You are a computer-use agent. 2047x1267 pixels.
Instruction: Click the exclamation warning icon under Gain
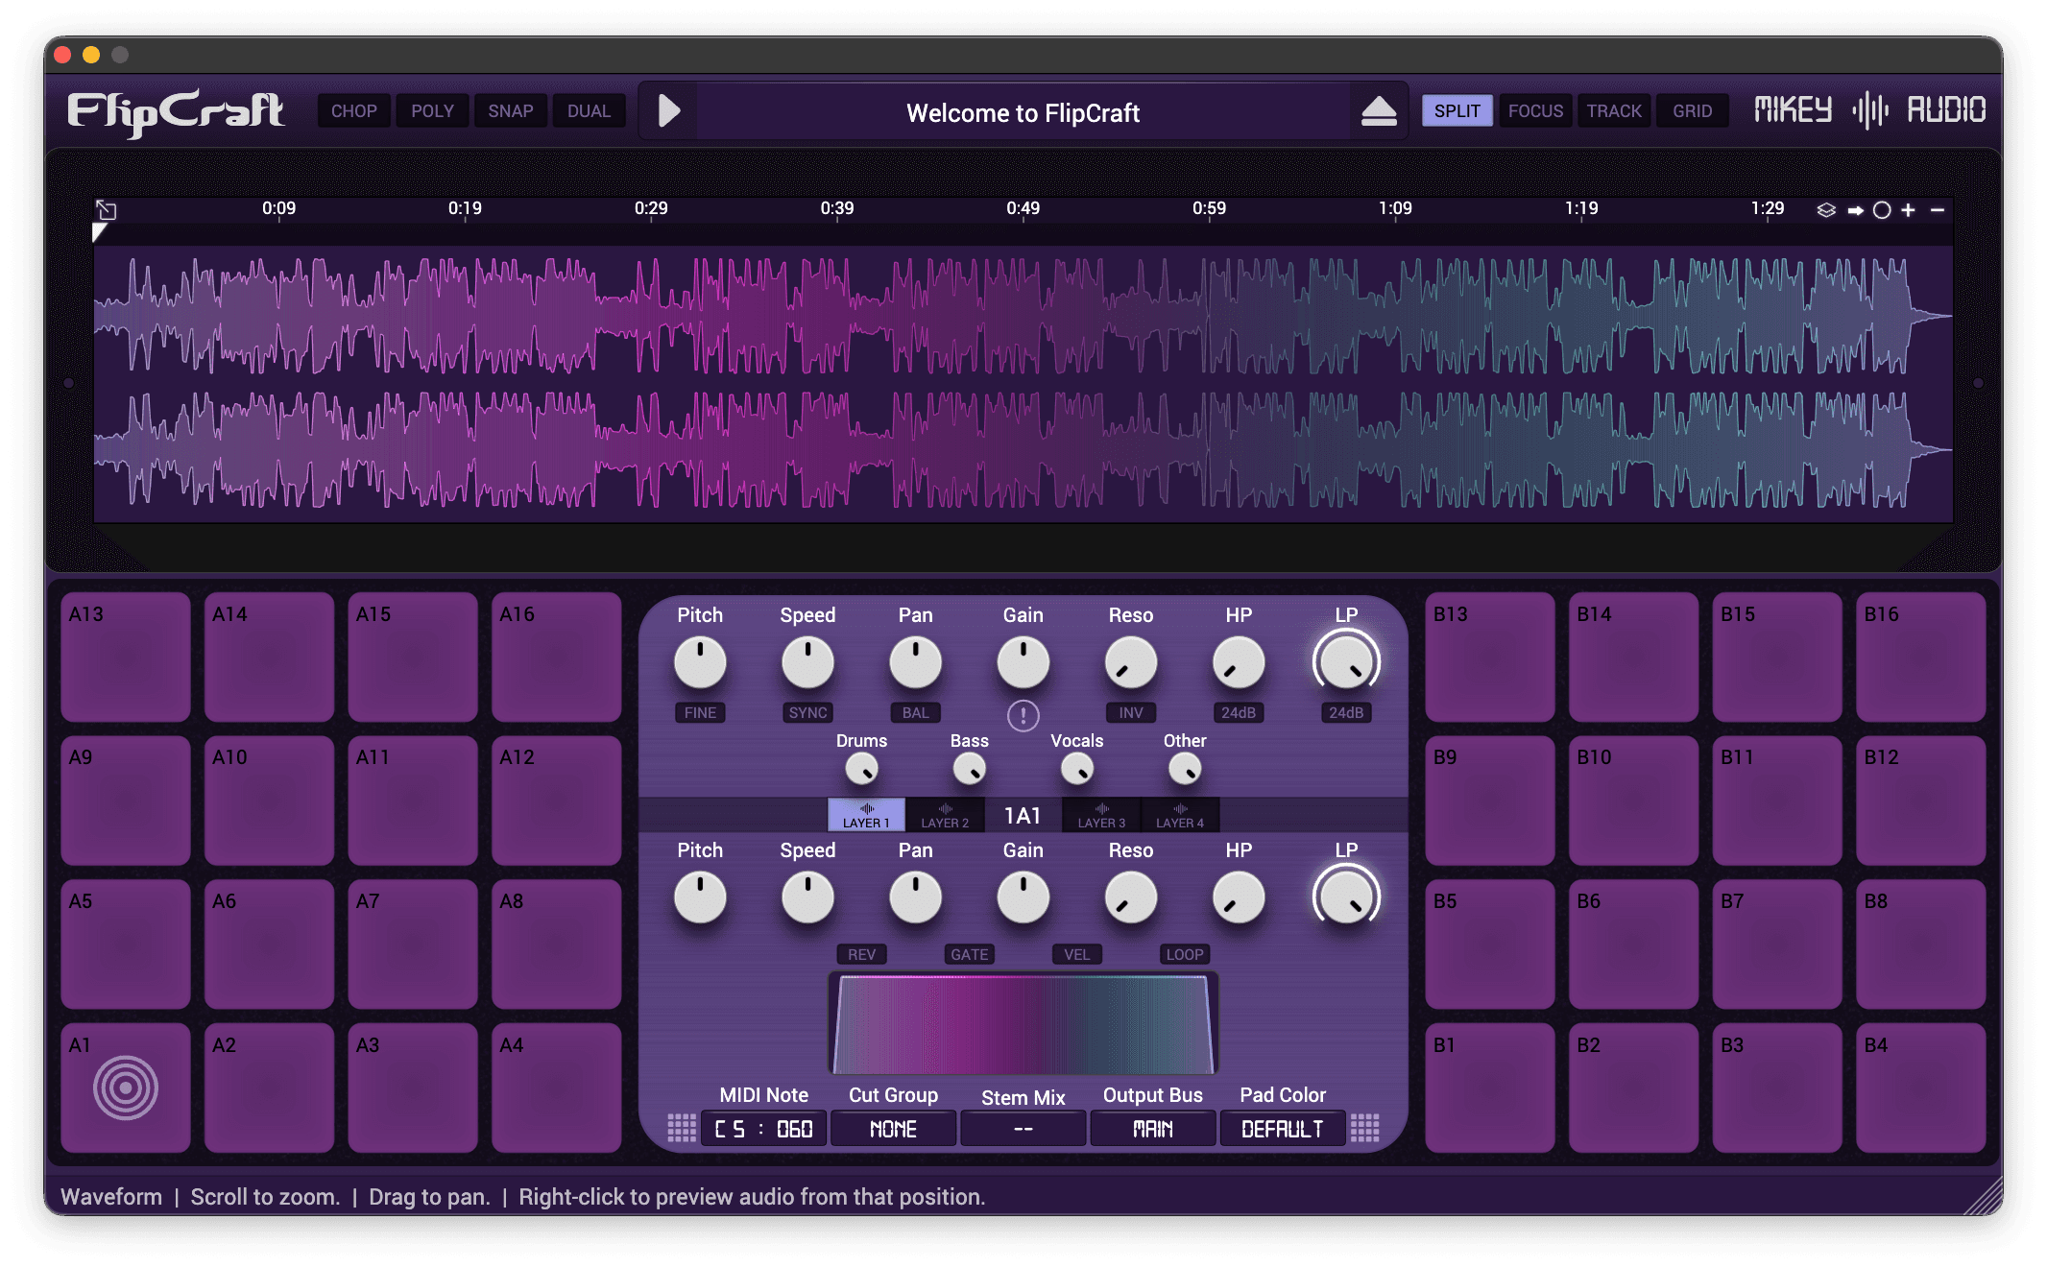click(x=1023, y=715)
